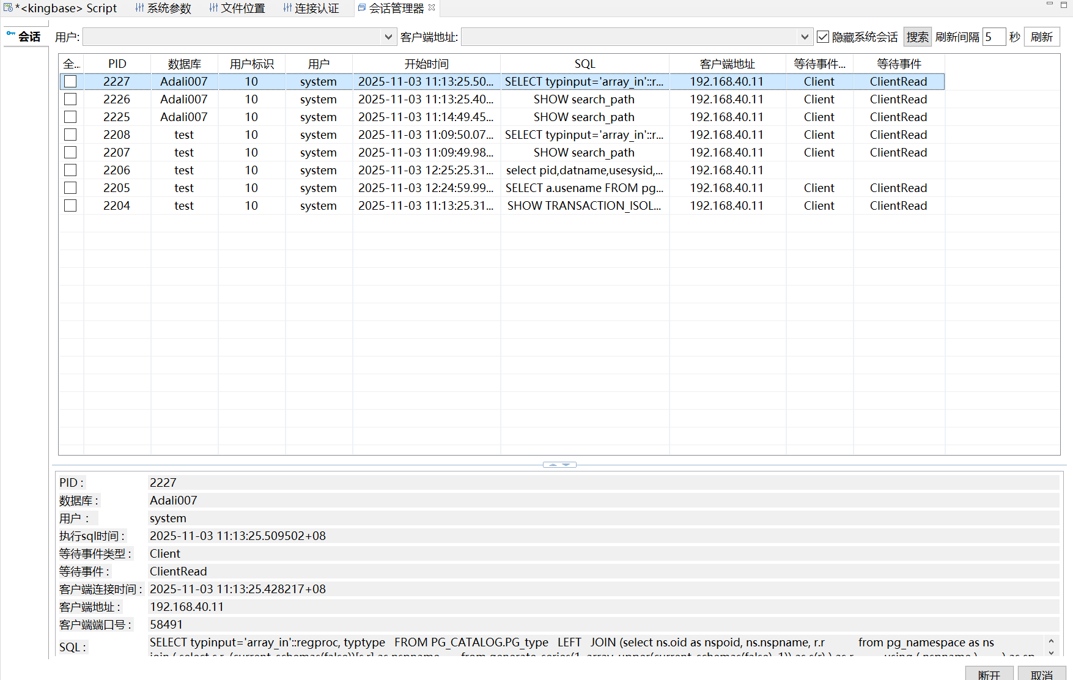Screen dimensions: 1073x680
Task: Click the 断开 button to disconnect session
Action: (x=989, y=674)
